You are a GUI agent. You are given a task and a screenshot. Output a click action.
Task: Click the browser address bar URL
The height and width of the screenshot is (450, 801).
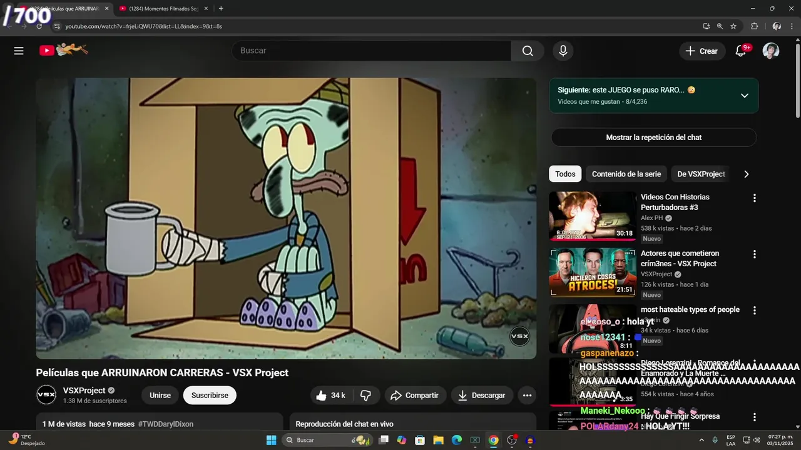(x=144, y=26)
